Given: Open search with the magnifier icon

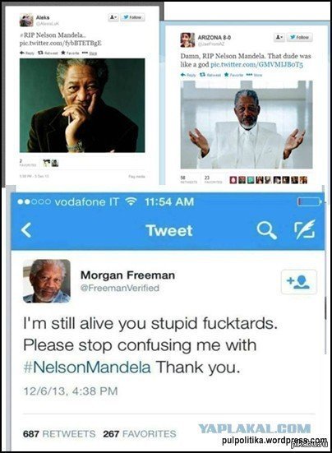Looking at the screenshot, I should (x=267, y=231).
